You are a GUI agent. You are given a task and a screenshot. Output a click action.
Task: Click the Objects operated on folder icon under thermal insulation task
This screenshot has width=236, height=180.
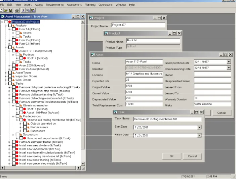pos(21,105)
